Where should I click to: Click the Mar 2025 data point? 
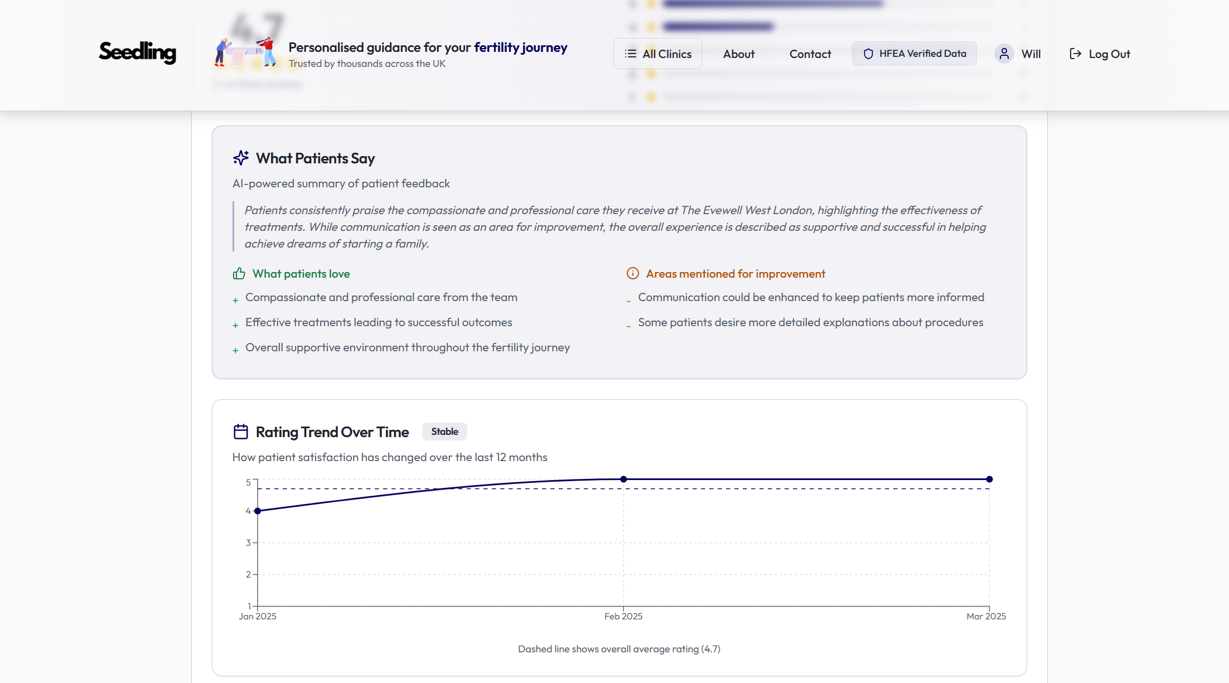[989, 479]
